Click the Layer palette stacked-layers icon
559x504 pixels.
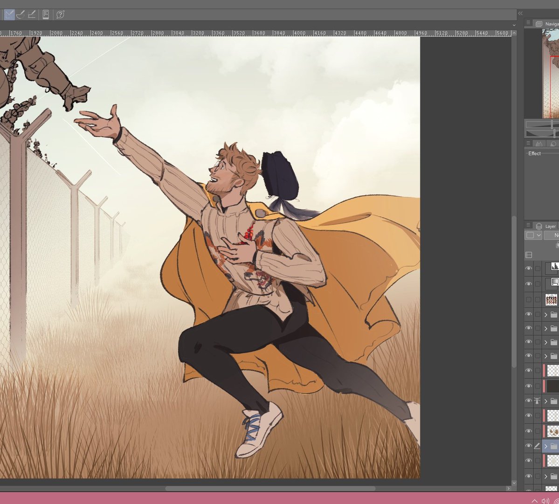click(538, 226)
